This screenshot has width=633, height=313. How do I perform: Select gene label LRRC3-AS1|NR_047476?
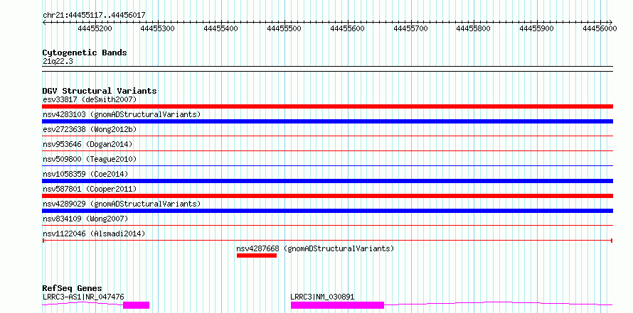click(83, 297)
